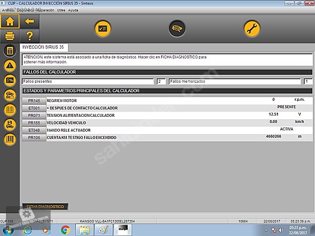Click the volume speaker tray icon
This screenshot has width=315, height=236.
click(281, 230)
